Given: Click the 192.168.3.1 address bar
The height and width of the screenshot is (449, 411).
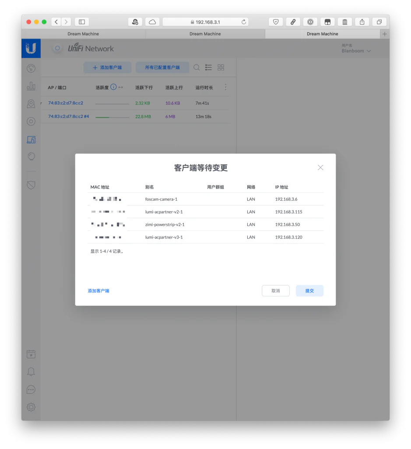Looking at the screenshot, I should 205,22.
